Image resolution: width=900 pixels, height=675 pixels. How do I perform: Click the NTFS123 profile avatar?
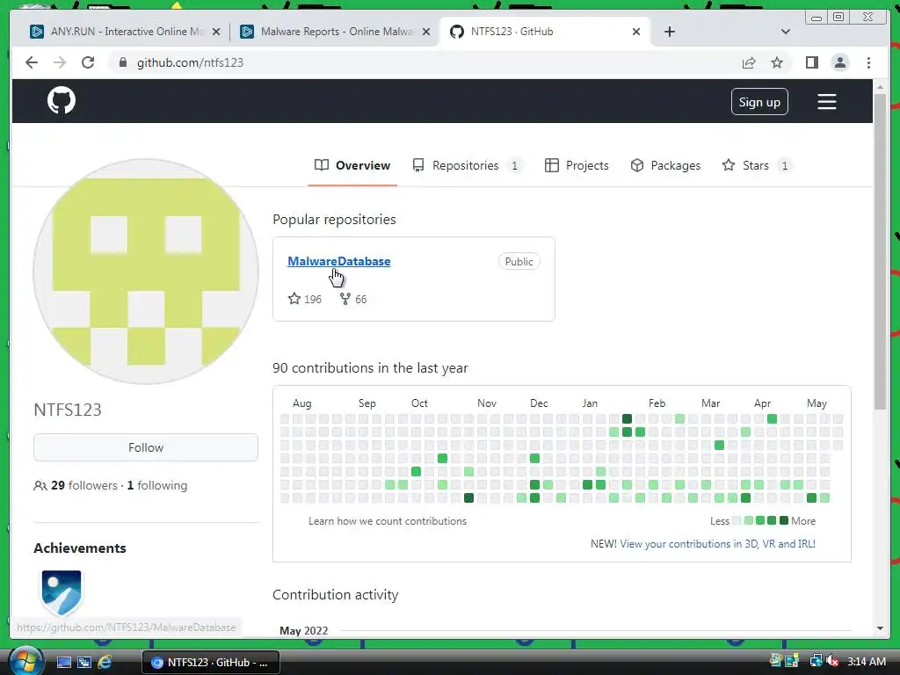[x=146, y=272]
